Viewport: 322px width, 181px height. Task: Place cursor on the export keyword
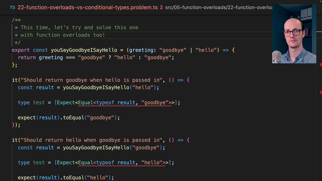[x=20, y=50]
